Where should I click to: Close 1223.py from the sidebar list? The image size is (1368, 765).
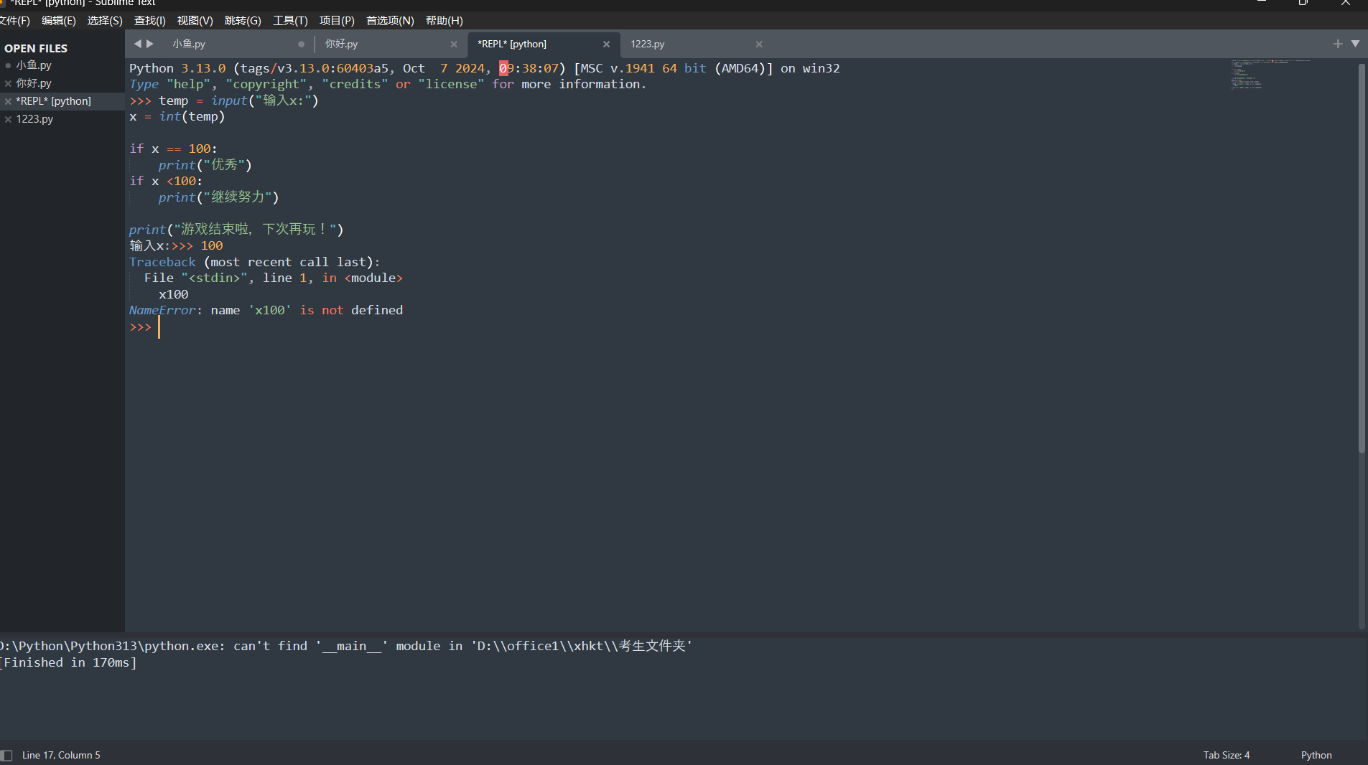[8, 119]
